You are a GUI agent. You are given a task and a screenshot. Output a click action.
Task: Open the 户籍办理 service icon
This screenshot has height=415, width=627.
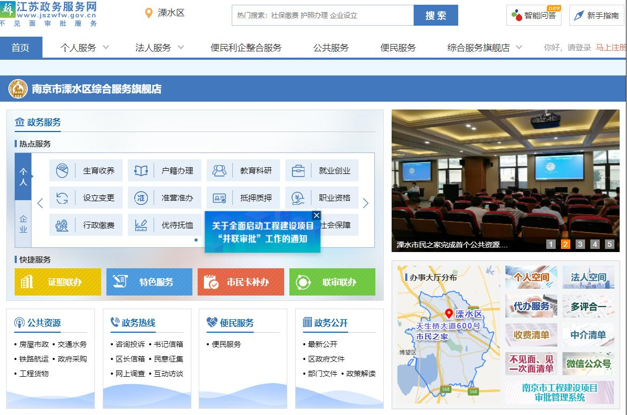(x=141, y=171)
